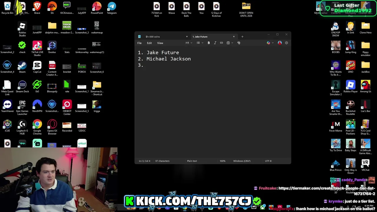Select the Logitech G HUB icon
The width and height of the screenshot is (377, 212).
click(22, 127)
